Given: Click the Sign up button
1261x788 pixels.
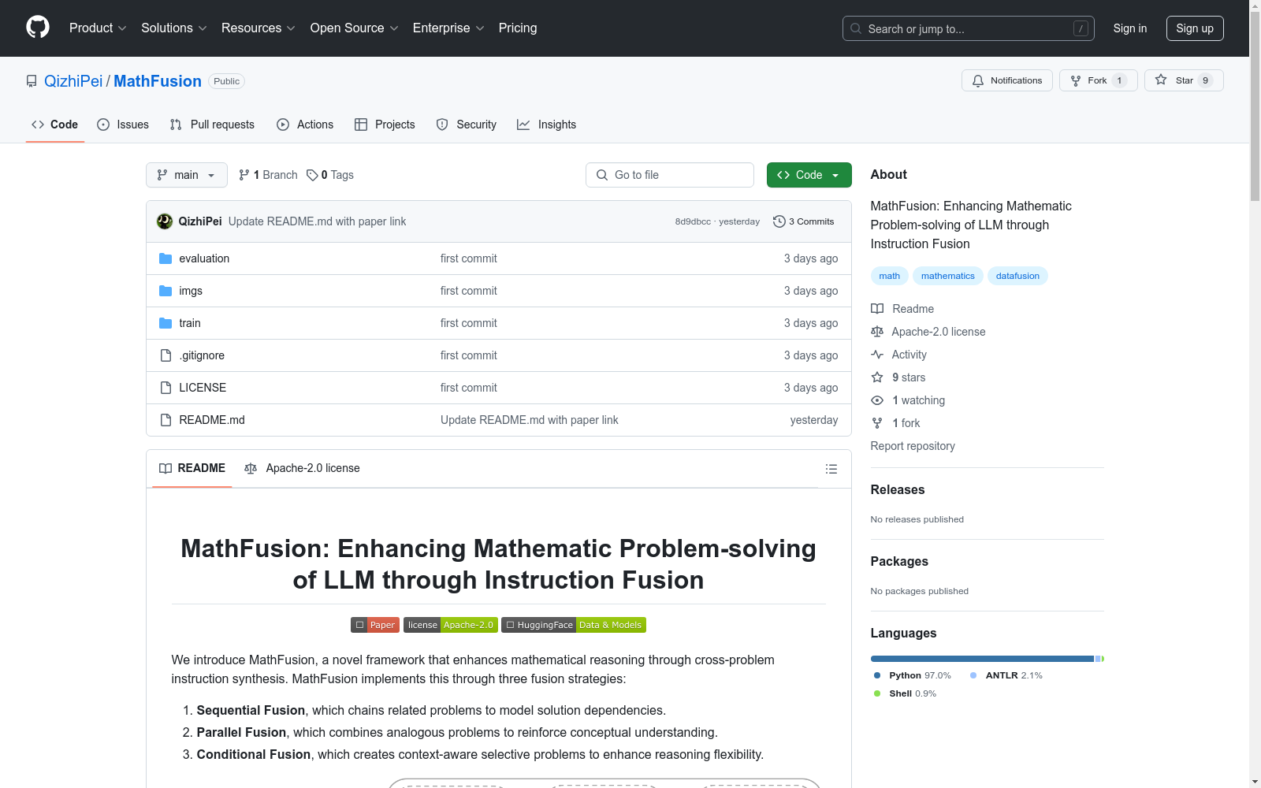Looking at the screenshot, I should pyautogui.click(x=1195, y=28).
